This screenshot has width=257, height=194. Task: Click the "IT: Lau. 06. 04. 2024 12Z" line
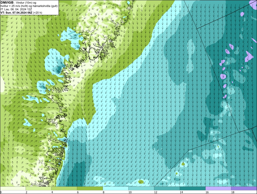16,9
